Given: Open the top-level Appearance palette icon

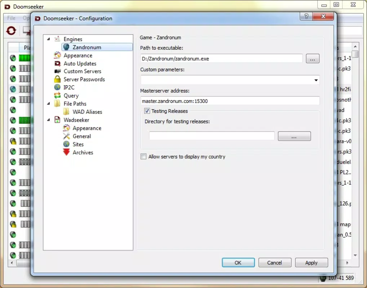Looking at the screenshot, I should coord(57,55).
